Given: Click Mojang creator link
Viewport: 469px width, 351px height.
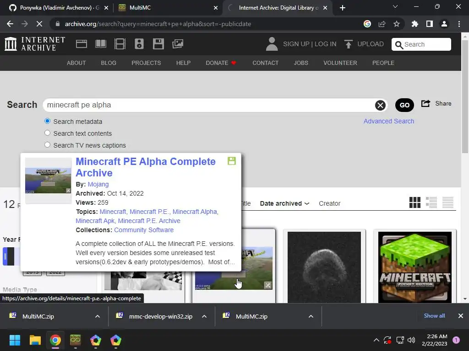Looking at the screenshot, I should (98, 184).
